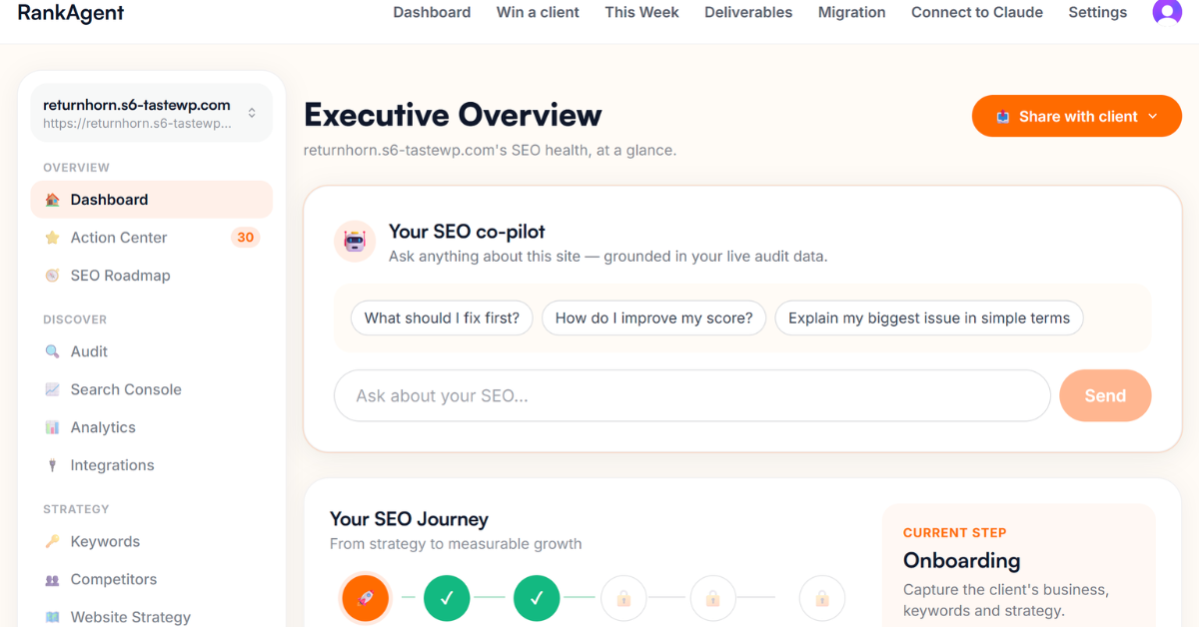Open the Share with client dropdown
The image size is (1199, 627).
pyautogui.click(x=1076, y=116)
